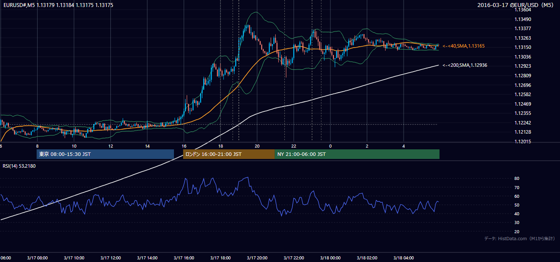Click the bottom date label 3/17 12:00
The height and width of the screenshot is (262, 560).
click(110, 258)
